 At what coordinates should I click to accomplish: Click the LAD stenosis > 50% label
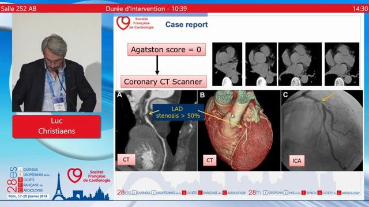click(178, 113)
